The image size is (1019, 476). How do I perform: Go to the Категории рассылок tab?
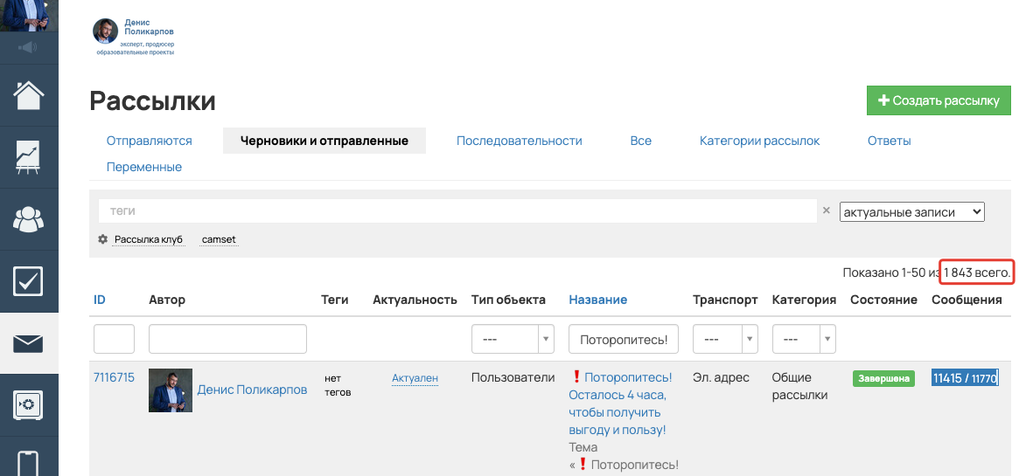(759, 141)
